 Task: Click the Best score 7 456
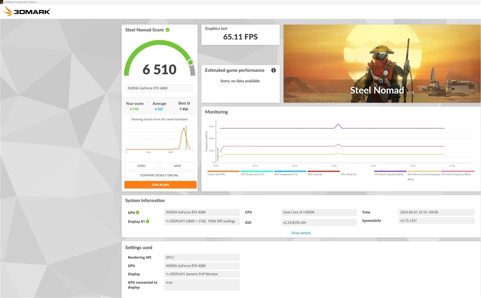(184, 109)
